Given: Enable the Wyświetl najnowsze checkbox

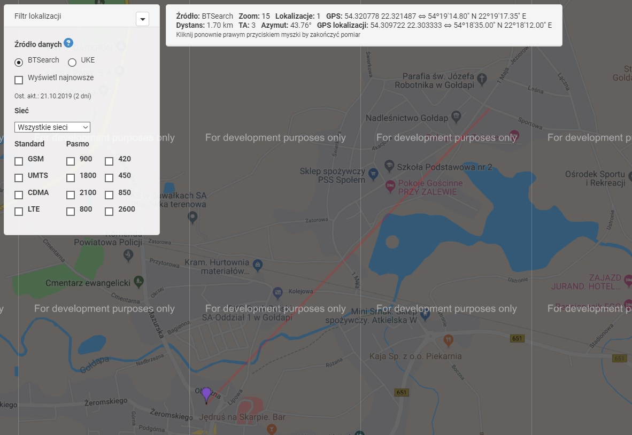Looking at the screenshot, I should click(x=19, y=80).
